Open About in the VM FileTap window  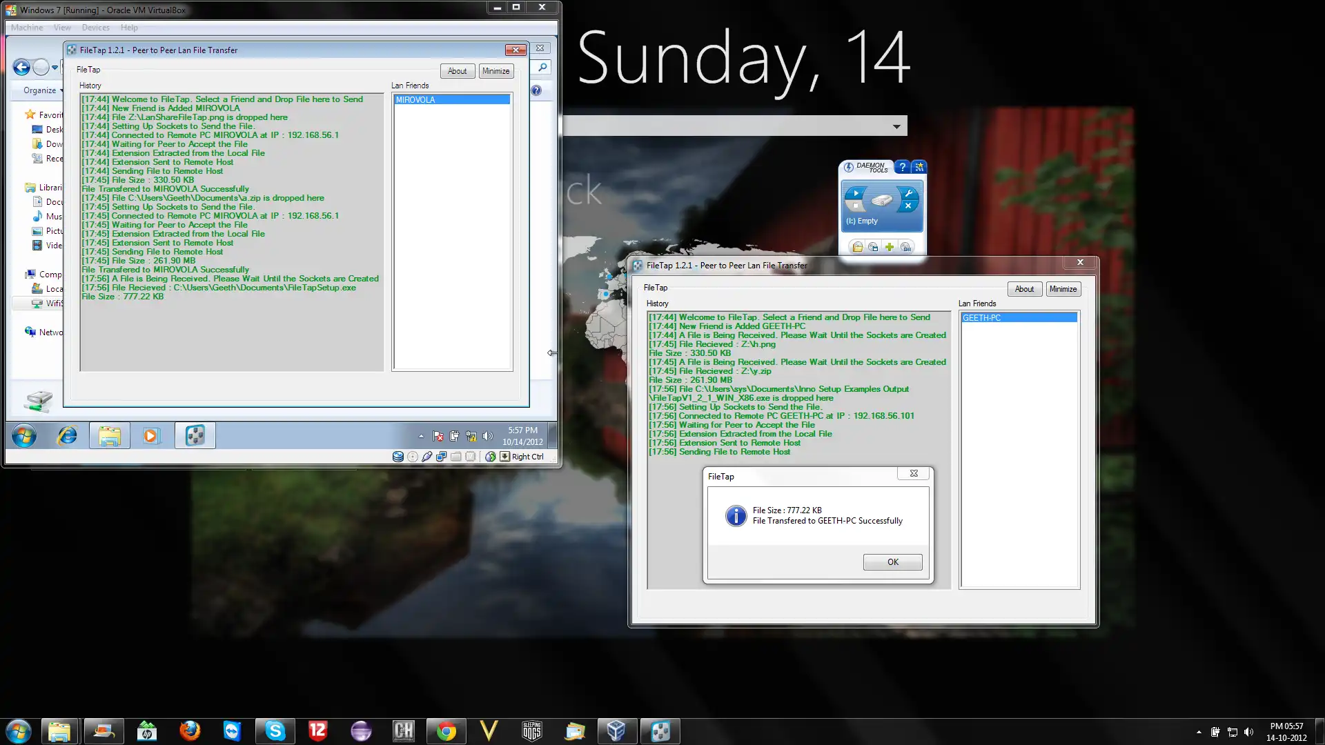point(457,71)
